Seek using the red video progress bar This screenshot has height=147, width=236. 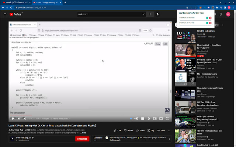coord(90,115)
